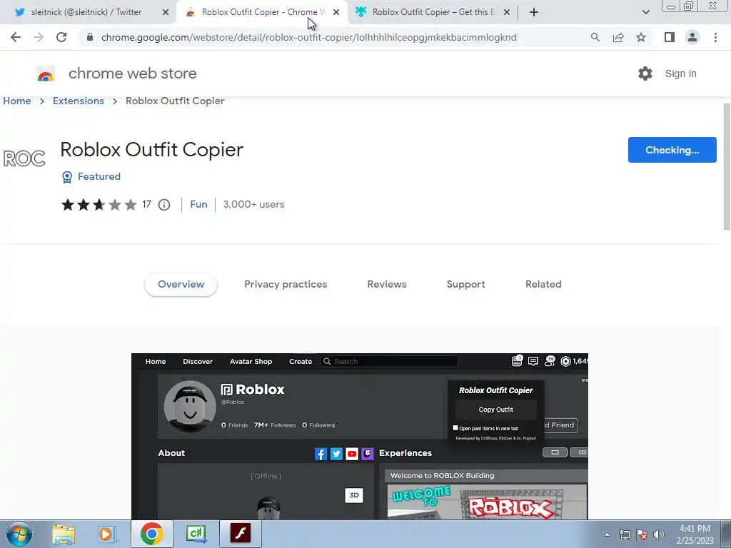
Task: Click the blue Checking... button
Action: pos(672,150)
